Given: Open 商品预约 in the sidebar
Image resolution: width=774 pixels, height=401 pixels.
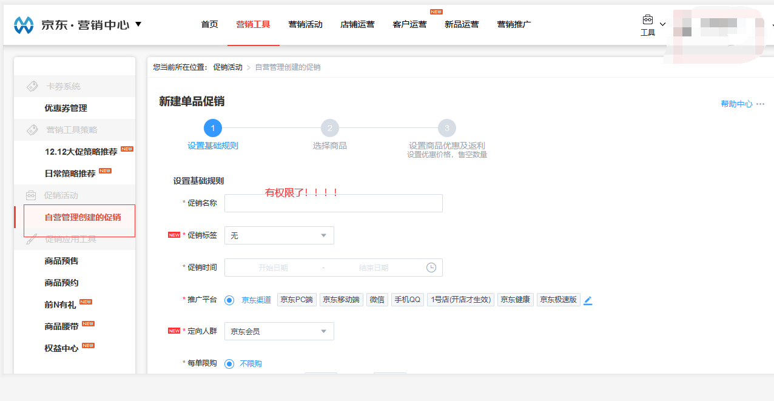Looking at the screenshot, I should (61, 283).
